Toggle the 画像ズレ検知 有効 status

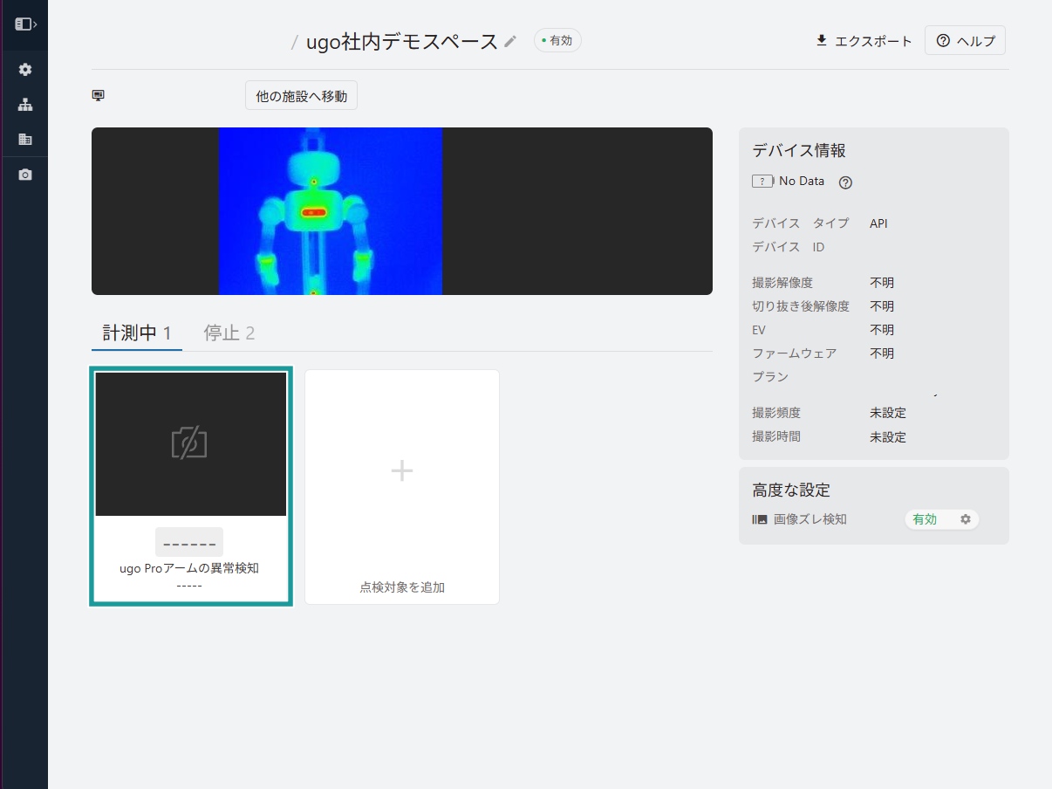coord(925,519)
